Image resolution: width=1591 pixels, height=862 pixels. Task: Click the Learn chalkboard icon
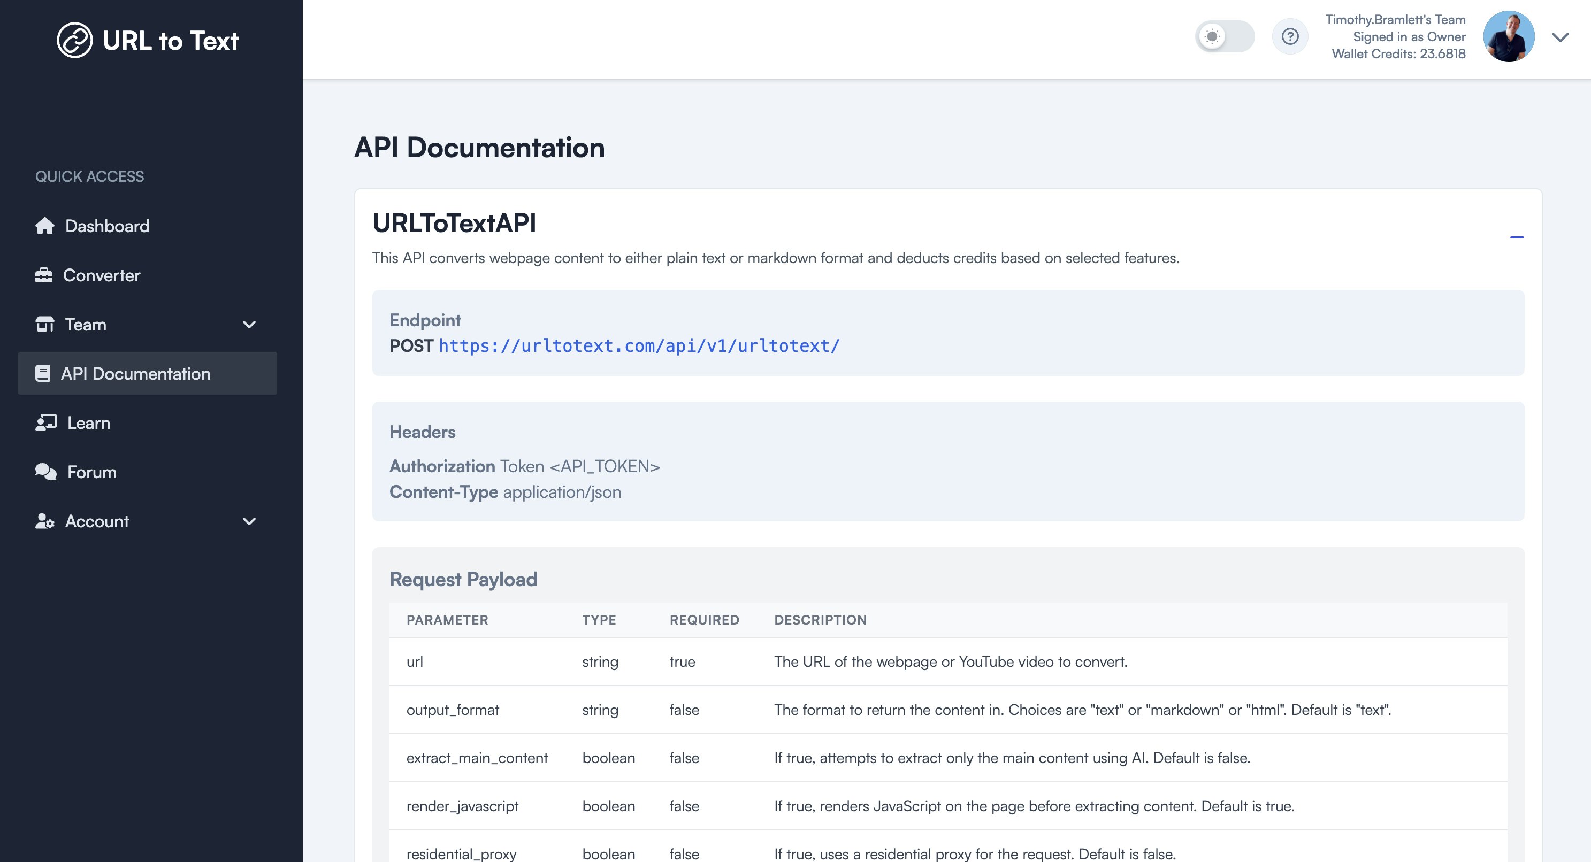coord(45,422)
